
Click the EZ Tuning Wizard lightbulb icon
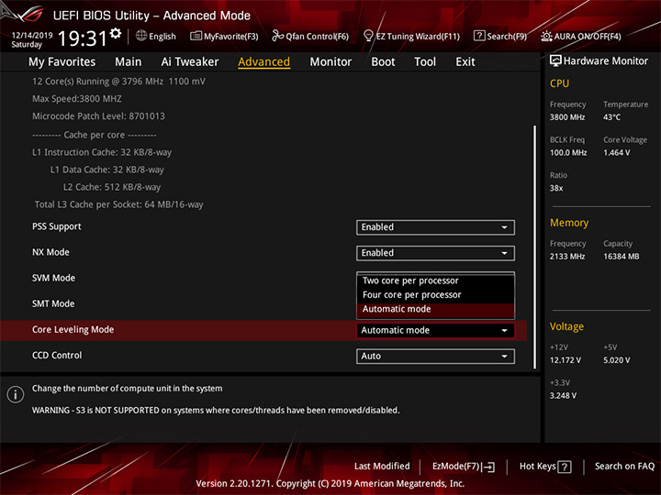tap(368, 36)
